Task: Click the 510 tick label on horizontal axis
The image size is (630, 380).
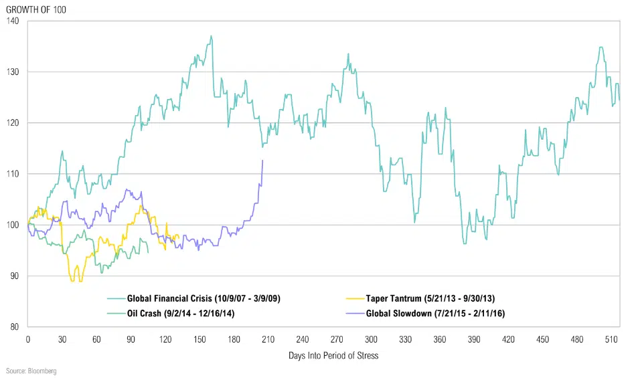Action: [611, 339]
